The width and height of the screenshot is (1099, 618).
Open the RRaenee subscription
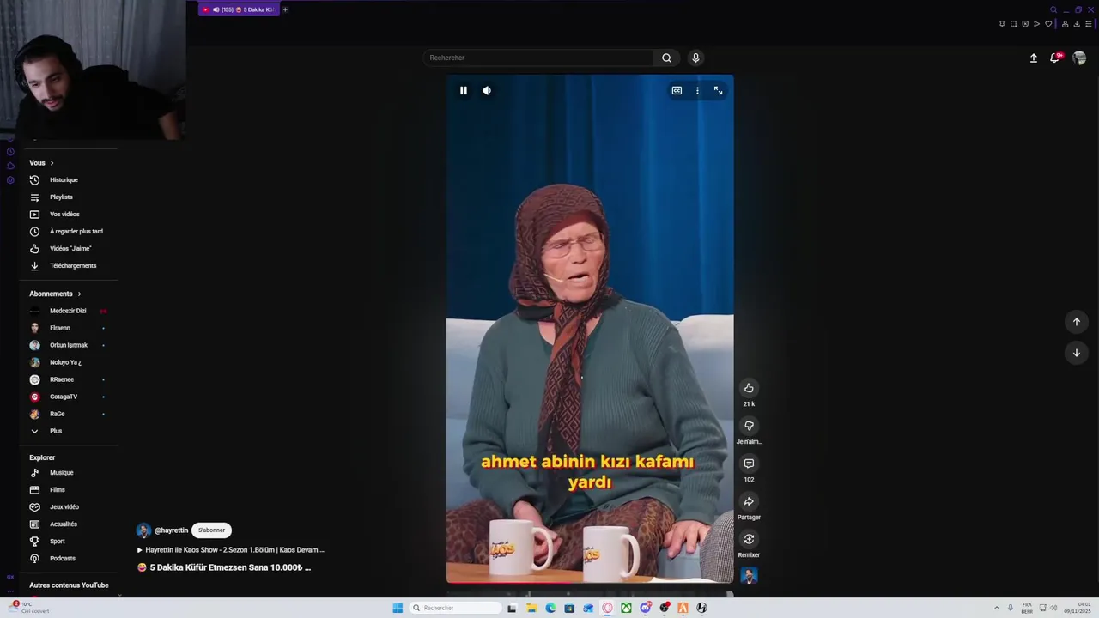tap(62, 379)
